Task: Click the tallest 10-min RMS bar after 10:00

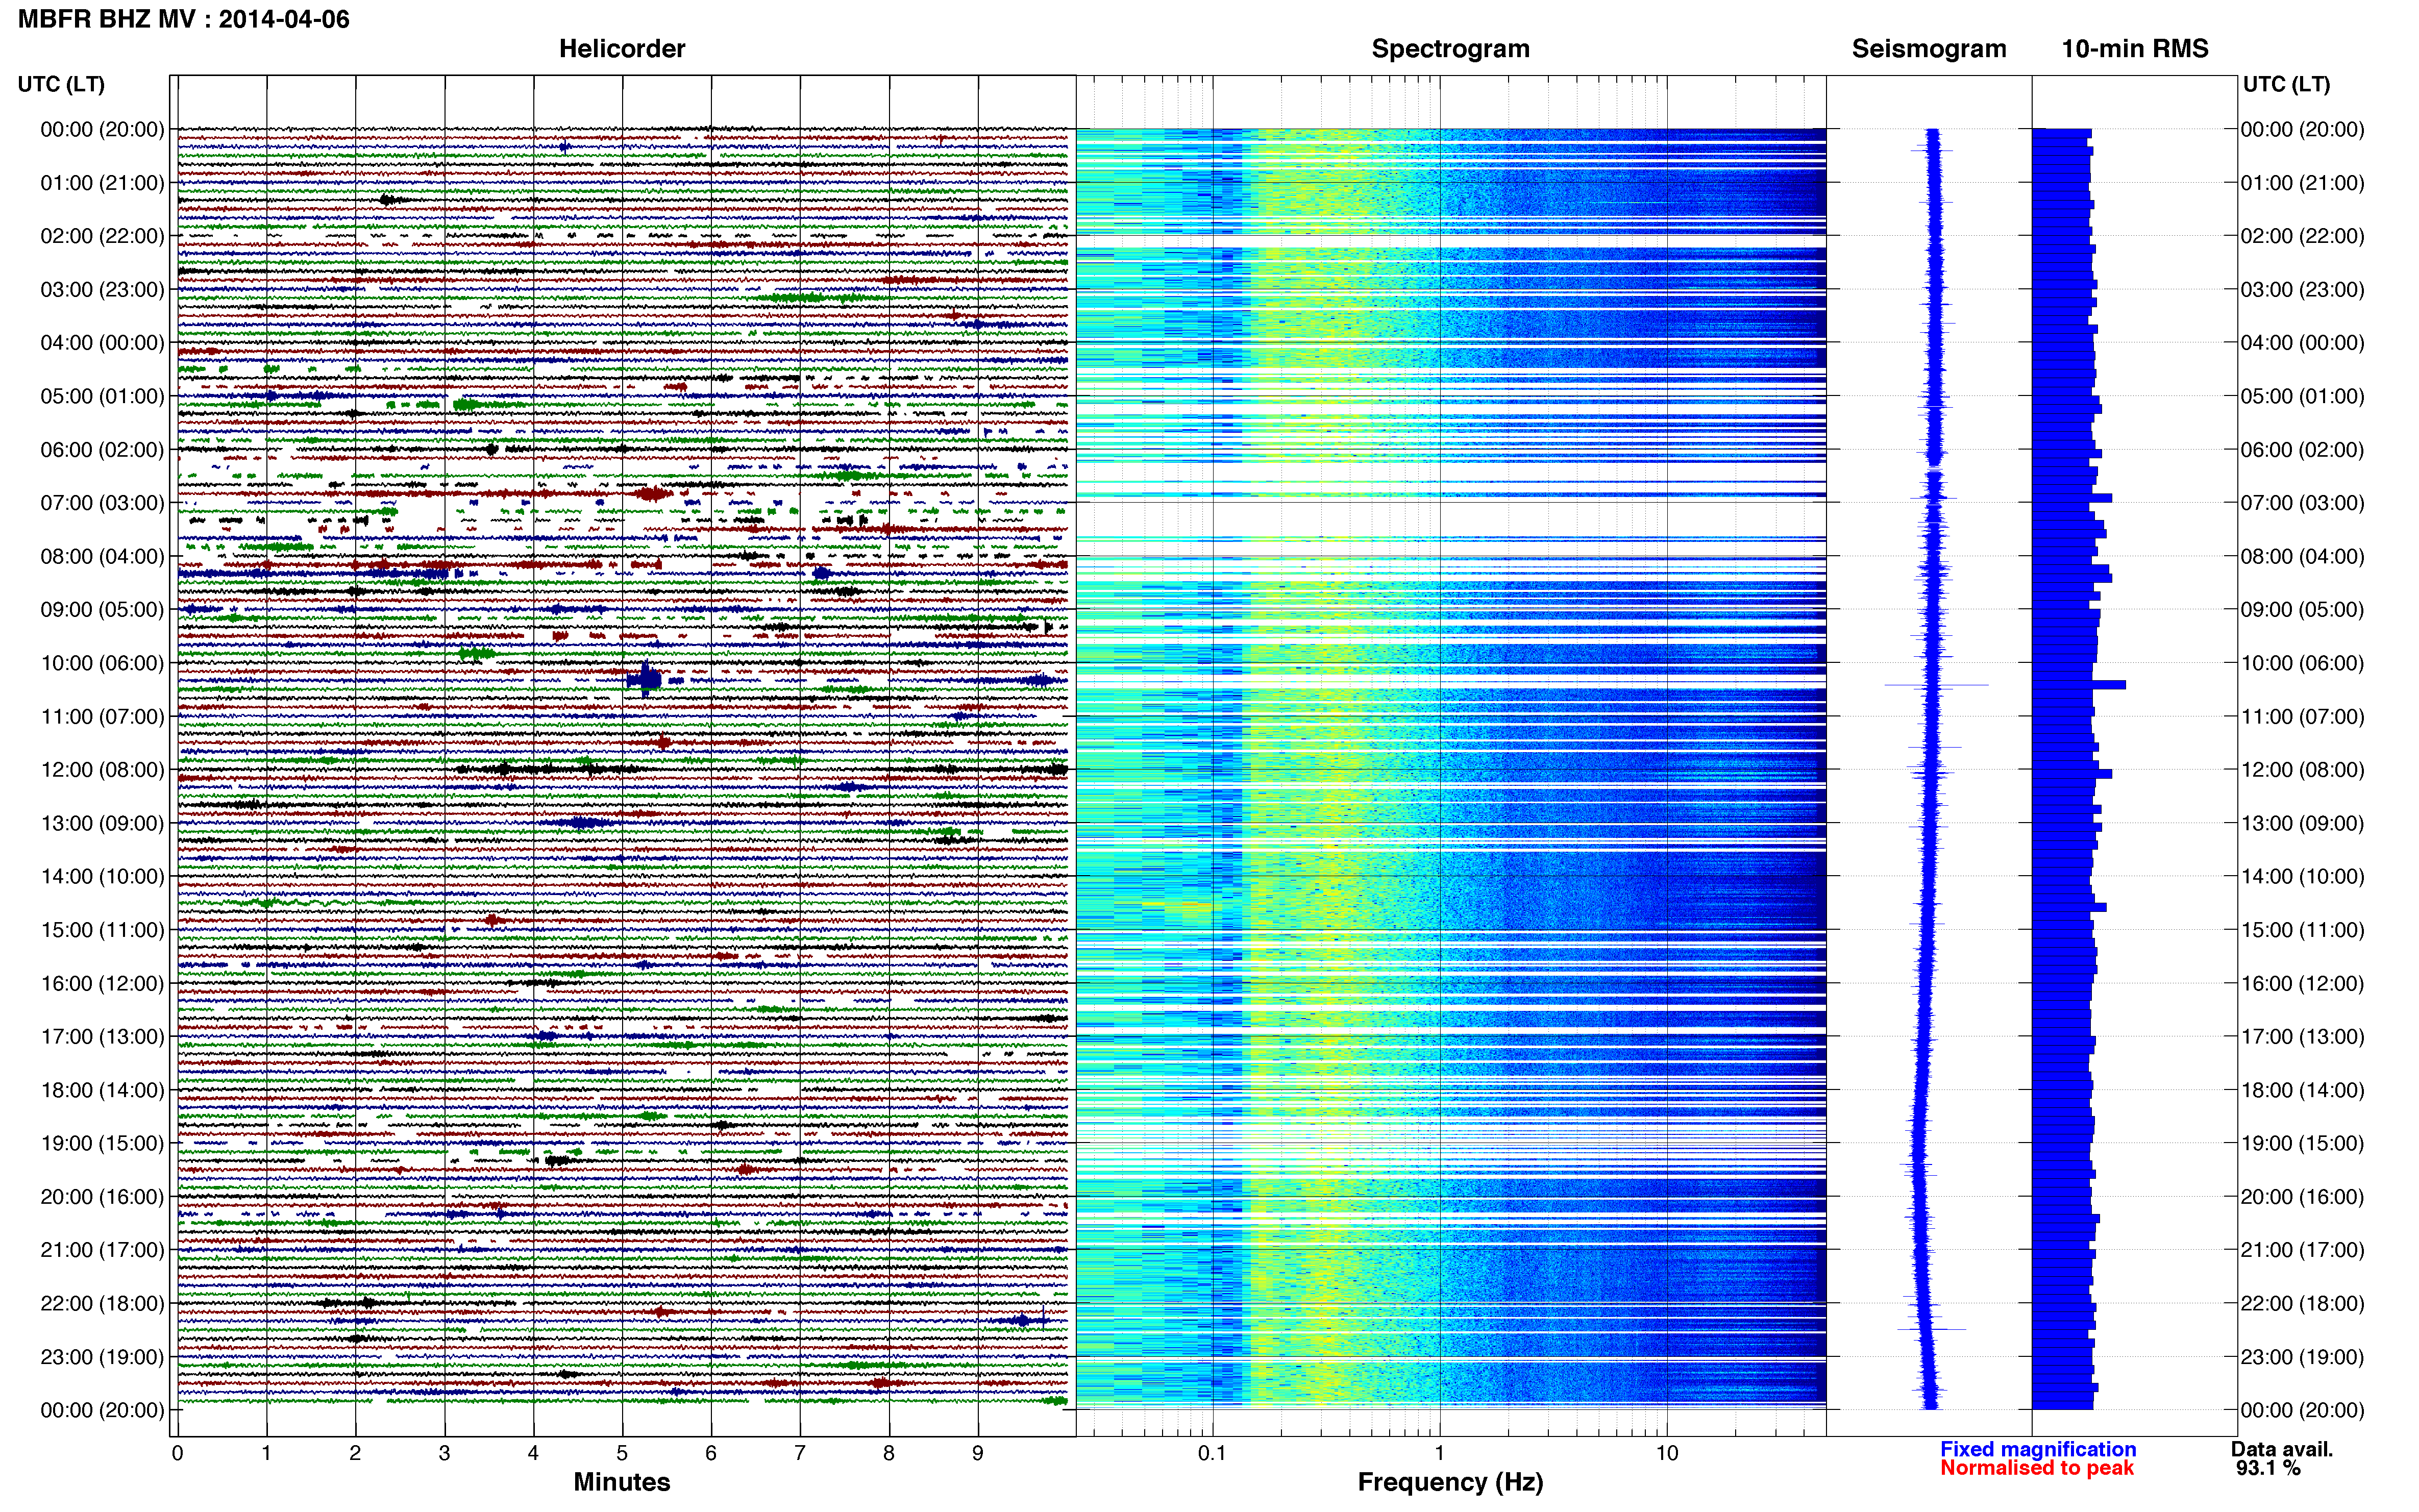Action: pos(2079,685)
